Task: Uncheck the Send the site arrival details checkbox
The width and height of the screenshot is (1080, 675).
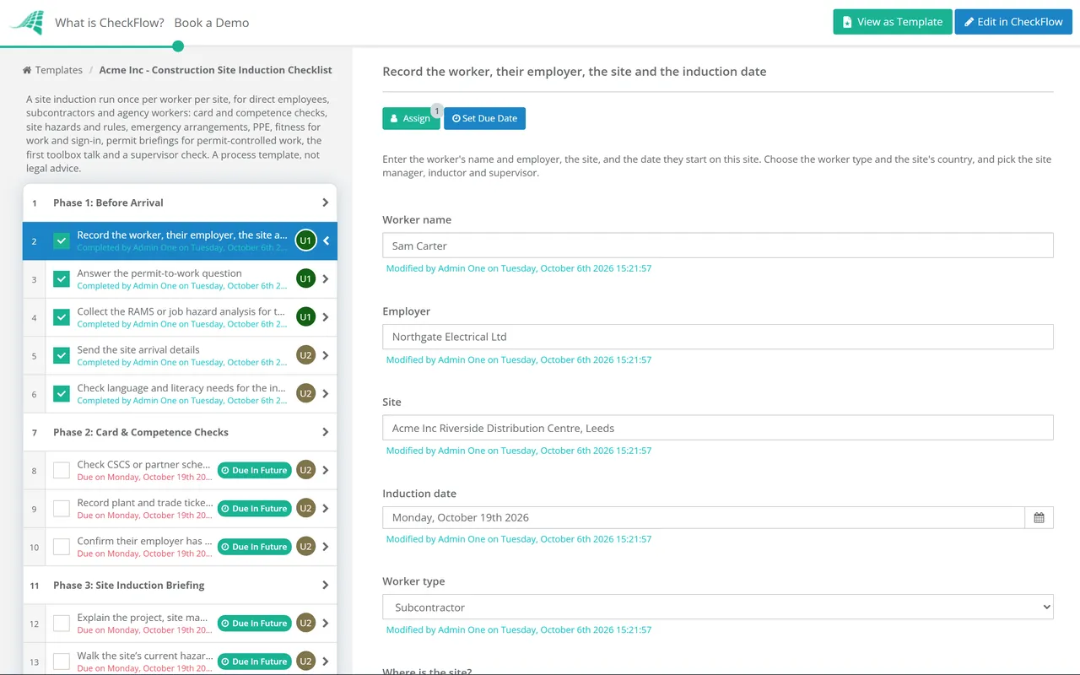Action: point(62,355)
